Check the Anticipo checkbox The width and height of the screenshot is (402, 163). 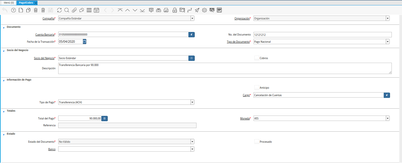click(256, 87)
